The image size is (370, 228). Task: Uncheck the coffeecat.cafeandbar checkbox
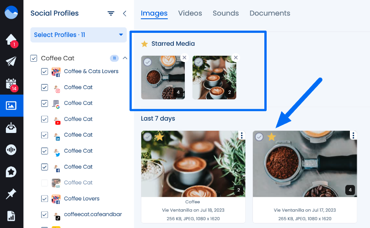click(45, 215)
